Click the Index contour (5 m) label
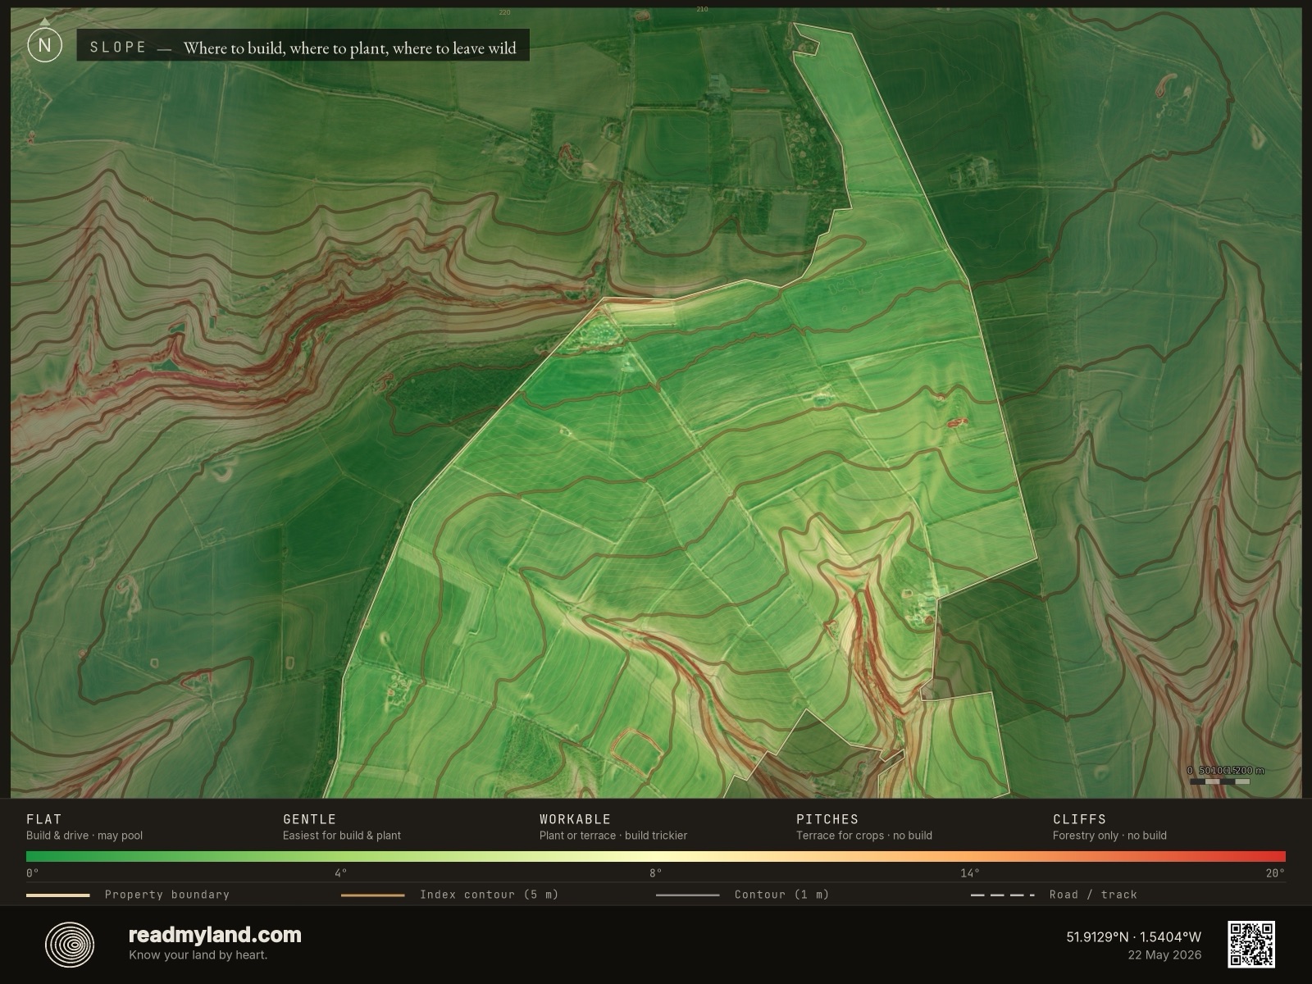Screen dimensions: 1312x984 click(x=489, y=895)
